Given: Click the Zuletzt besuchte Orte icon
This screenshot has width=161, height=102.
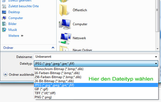Looking at the screenshot, I should 4,6.
